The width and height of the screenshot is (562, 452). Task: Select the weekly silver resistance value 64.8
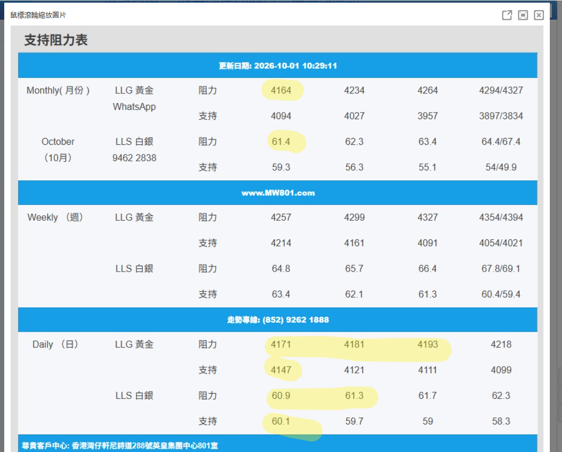tap(281, 268)
